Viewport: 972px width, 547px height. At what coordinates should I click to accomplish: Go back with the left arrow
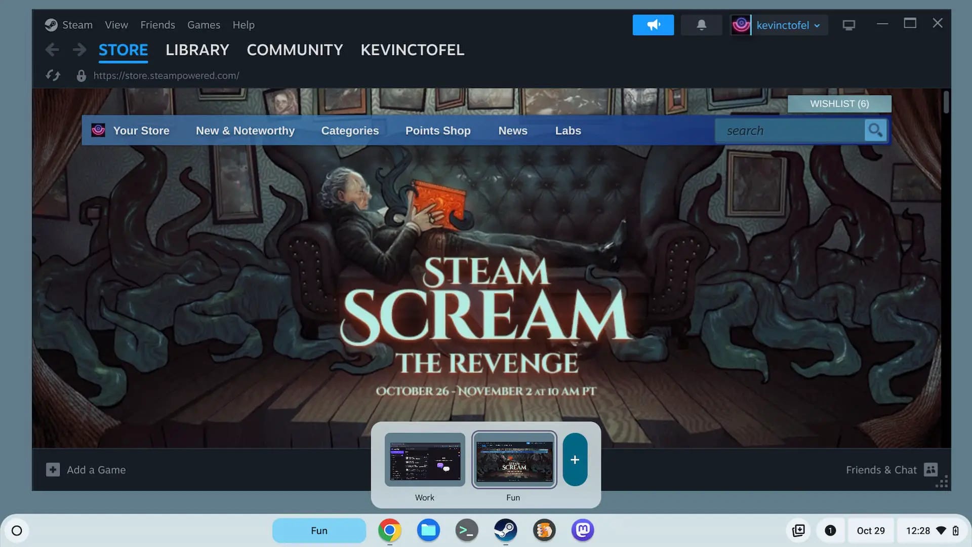coord(52,50)
